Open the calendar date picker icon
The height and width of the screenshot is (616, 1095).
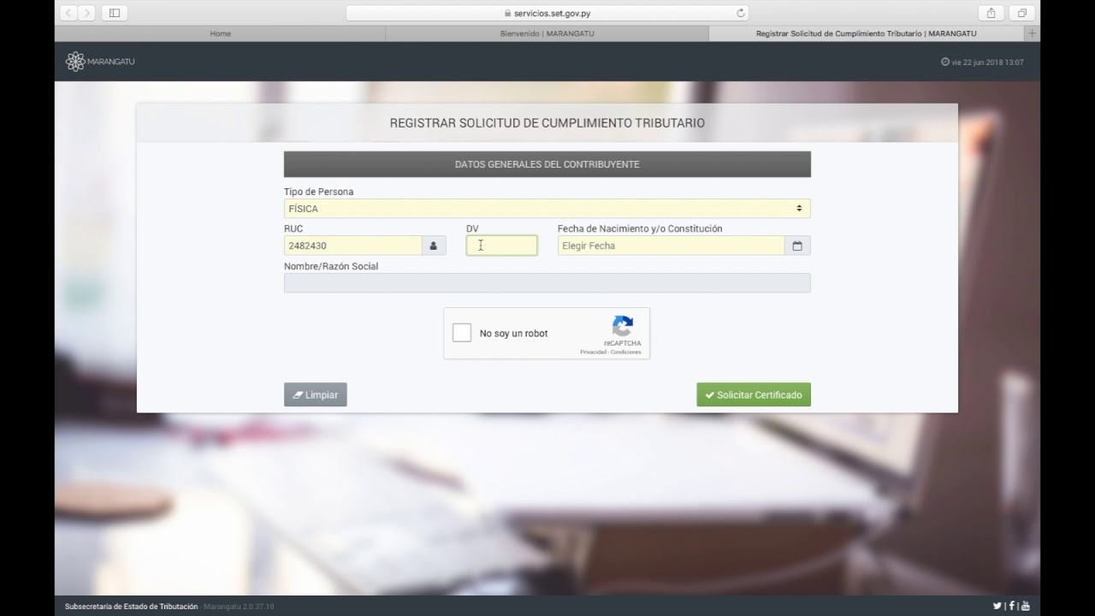[797, 246]
